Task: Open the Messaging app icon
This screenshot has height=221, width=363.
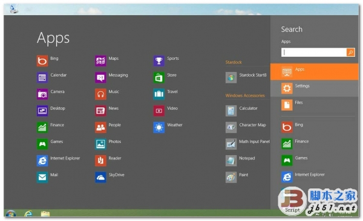Action: click(x=100, y=77)
